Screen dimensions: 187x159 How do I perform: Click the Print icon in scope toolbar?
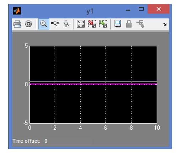(x=17, y=24)
